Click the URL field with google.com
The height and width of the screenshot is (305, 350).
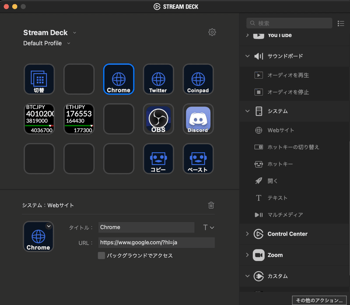[157, 242]
